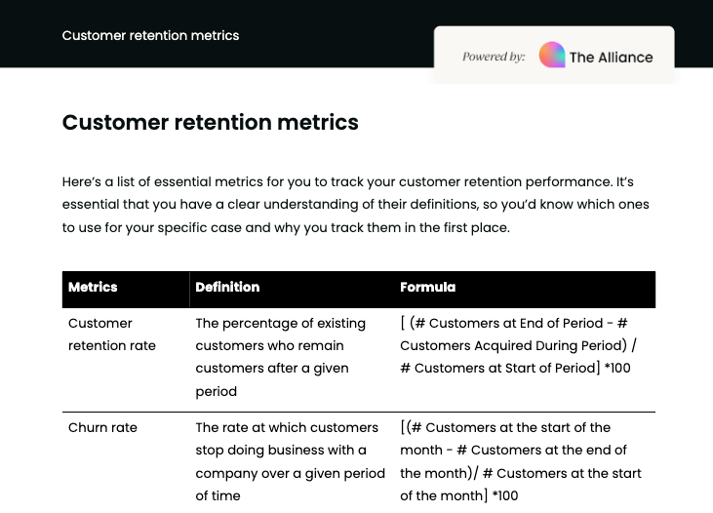Image resolution: width=713 pixels, height=513 pixels.
Task: Click the "Churn rate" metric cell
Action: coord(102,427)
